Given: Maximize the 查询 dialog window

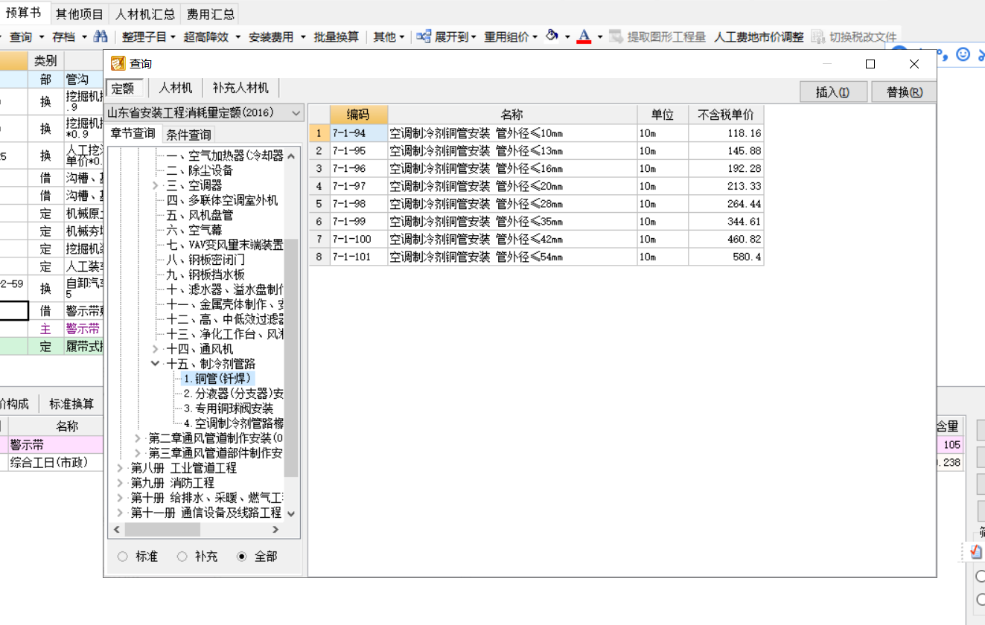Looking at the screenshot, I should click(870, 64).
